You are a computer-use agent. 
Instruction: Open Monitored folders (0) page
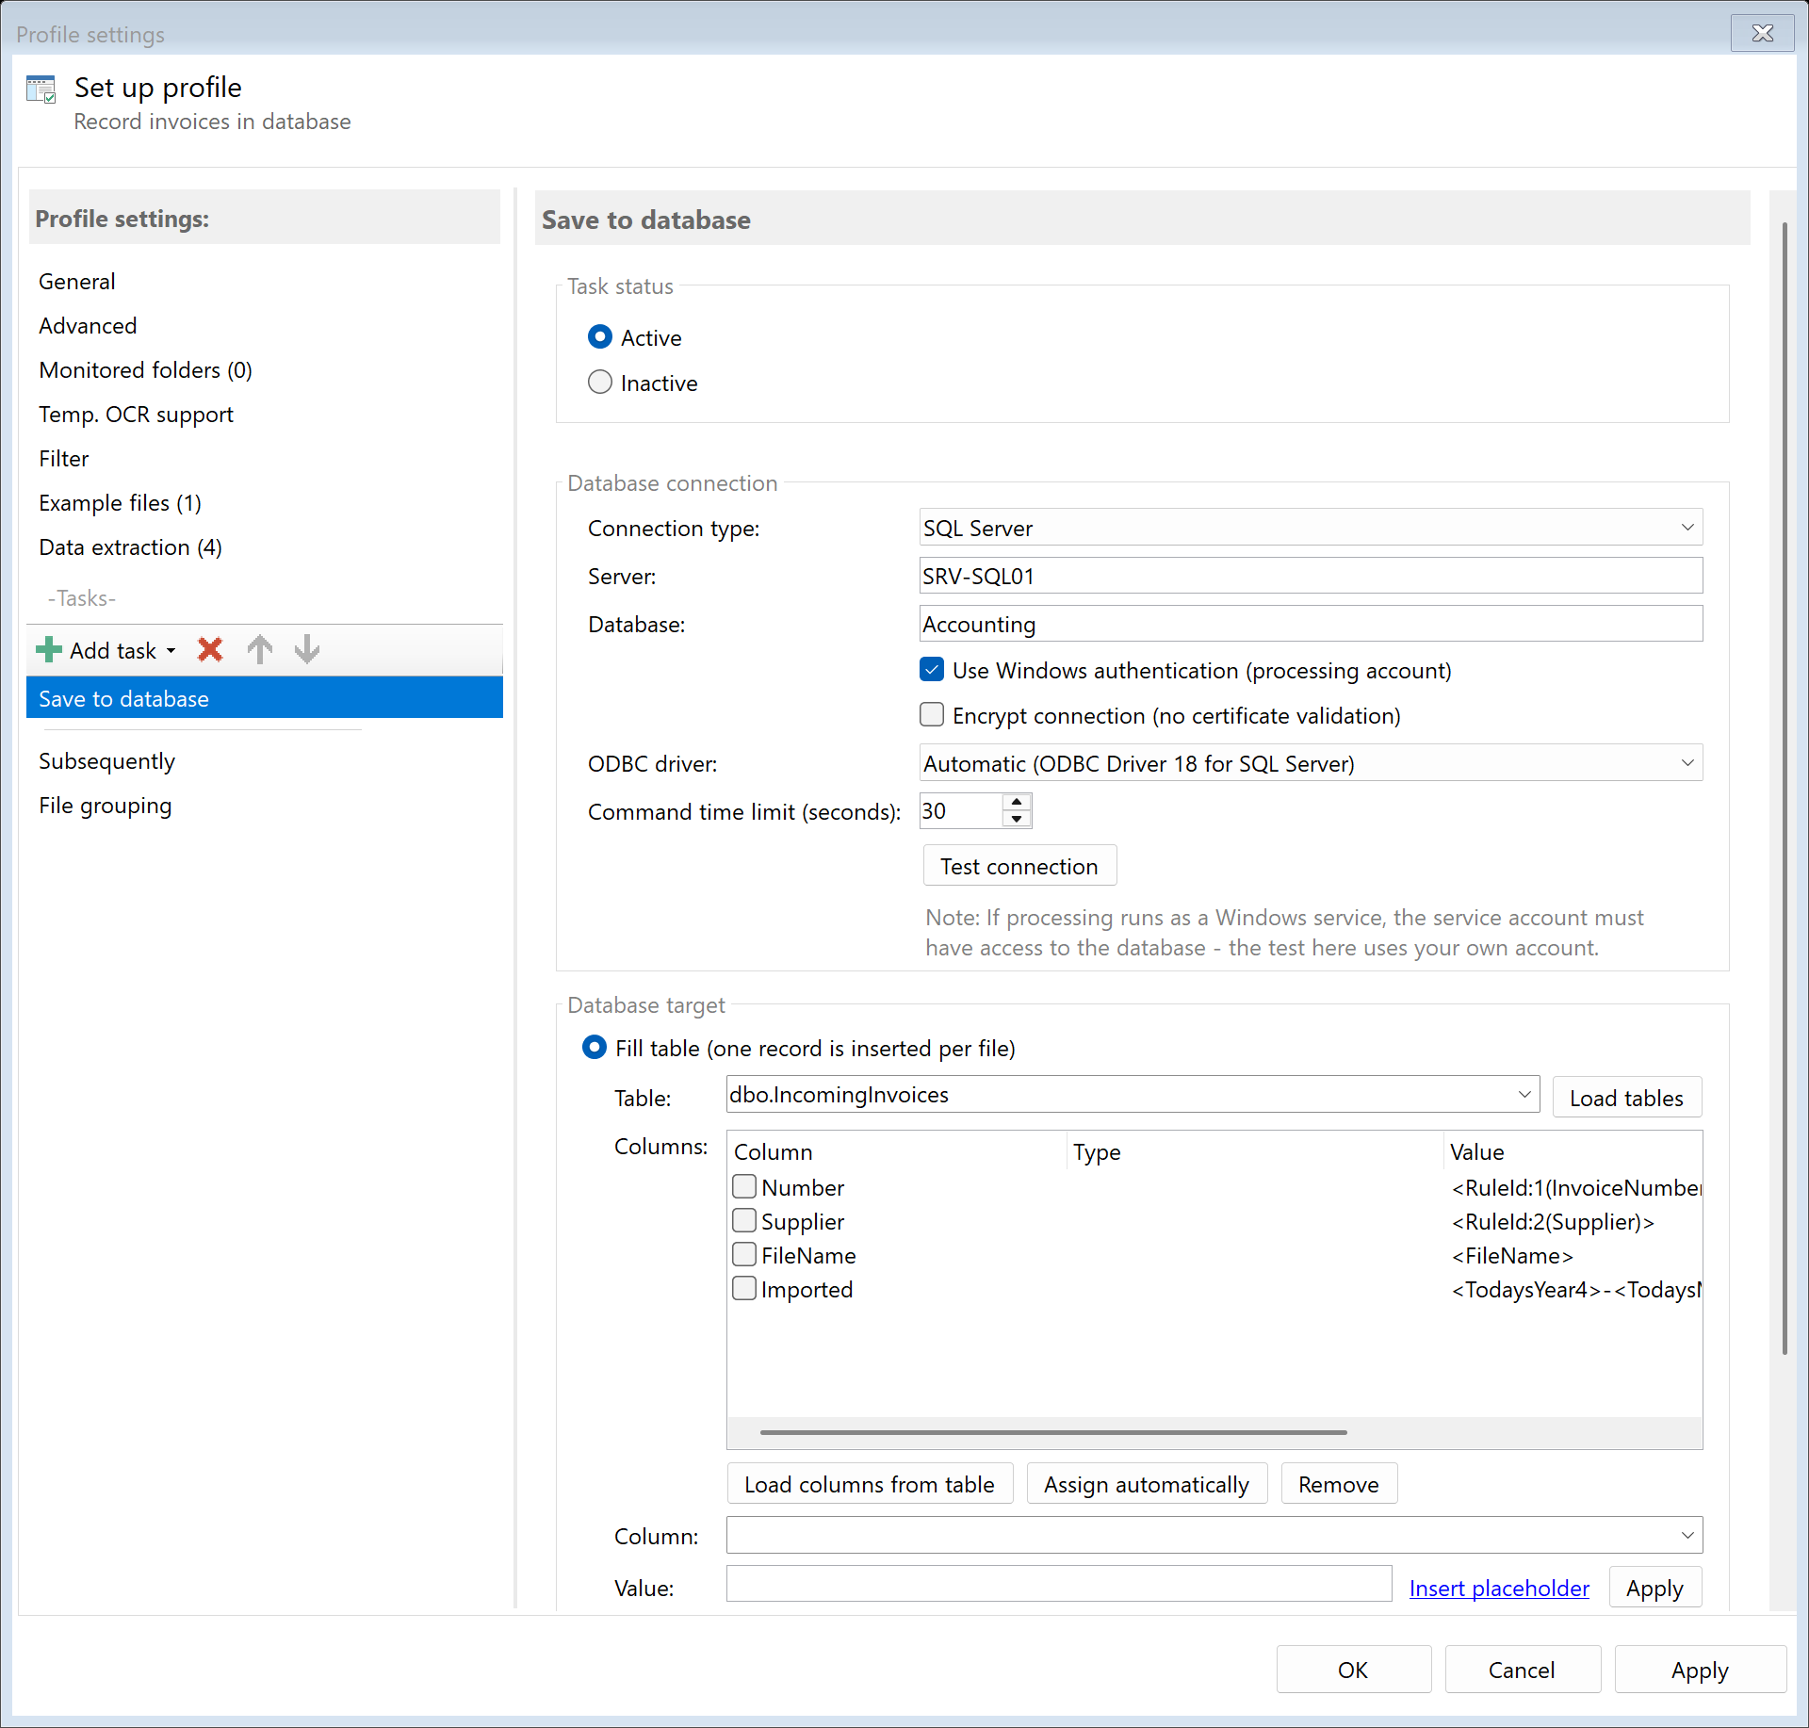(x=146, y=370)
